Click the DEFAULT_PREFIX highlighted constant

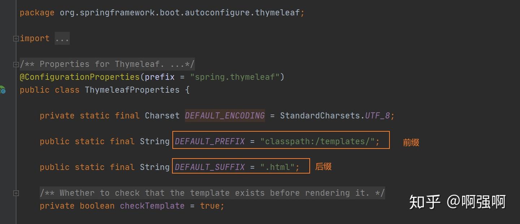pyautogui.click(x=209, y=141)
